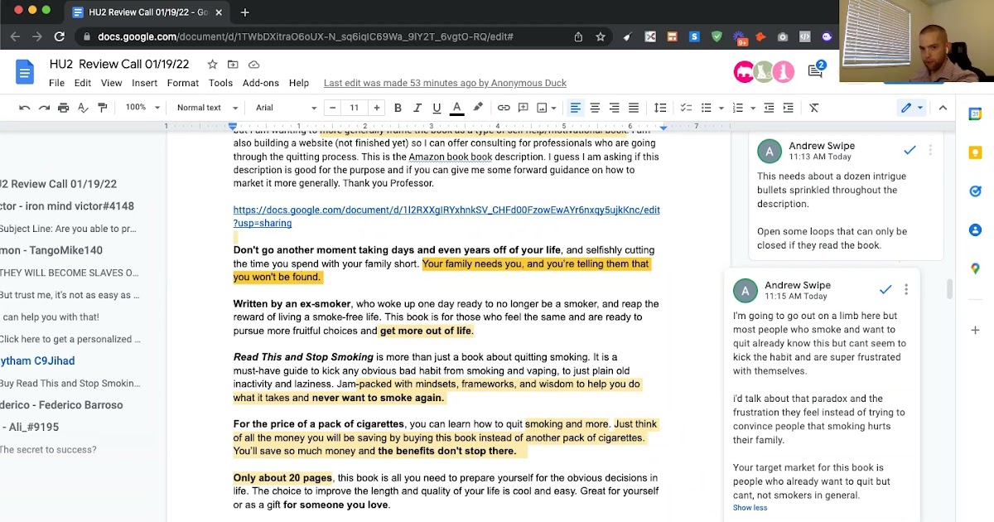Toggle bold formatting
This screenshot has width=994, height=522.
point(398,108)
